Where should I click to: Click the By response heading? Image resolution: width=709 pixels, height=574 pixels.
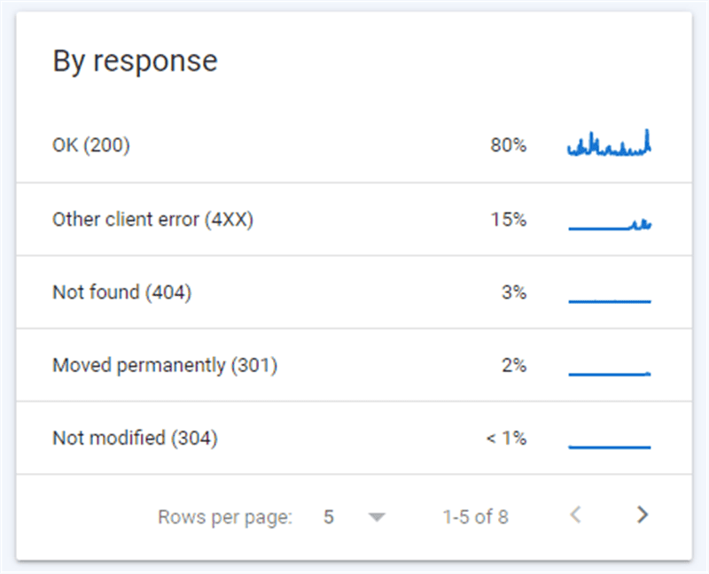click(135, 61)
